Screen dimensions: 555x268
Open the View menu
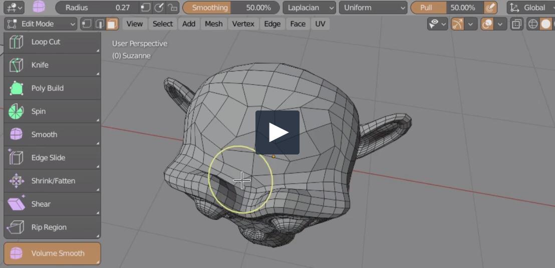(135, 24)
